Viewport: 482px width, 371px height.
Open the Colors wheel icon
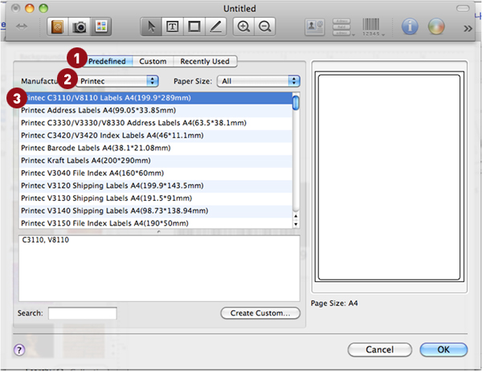pos(436,26)
